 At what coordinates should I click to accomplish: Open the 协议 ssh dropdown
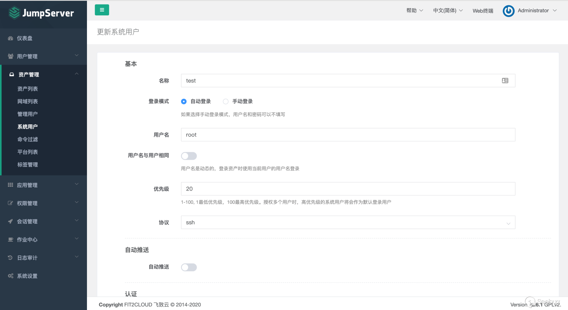coord(348,223)
